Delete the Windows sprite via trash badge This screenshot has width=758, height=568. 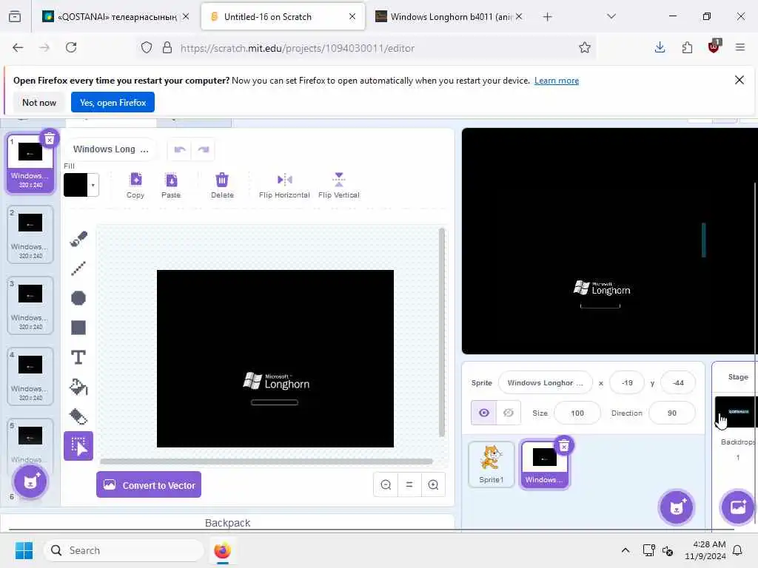point(563,446)
